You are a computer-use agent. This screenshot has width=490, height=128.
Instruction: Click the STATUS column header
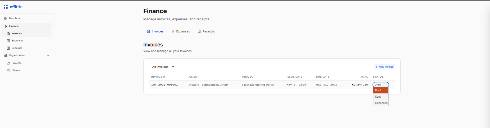coord(378,77)
